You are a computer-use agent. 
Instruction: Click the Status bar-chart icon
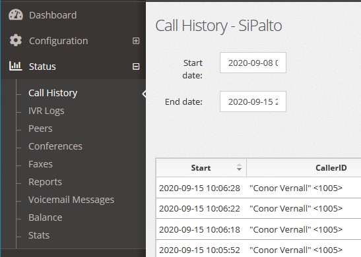(15, 66)
